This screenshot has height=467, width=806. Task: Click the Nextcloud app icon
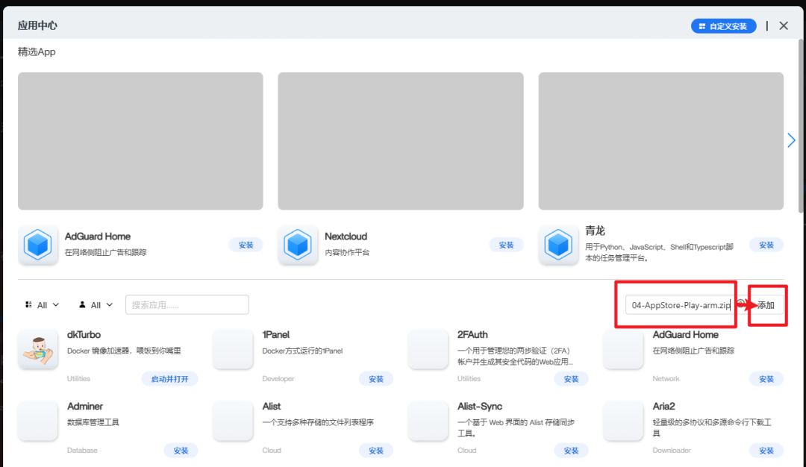pyautogui.click(x=298, y=244)
